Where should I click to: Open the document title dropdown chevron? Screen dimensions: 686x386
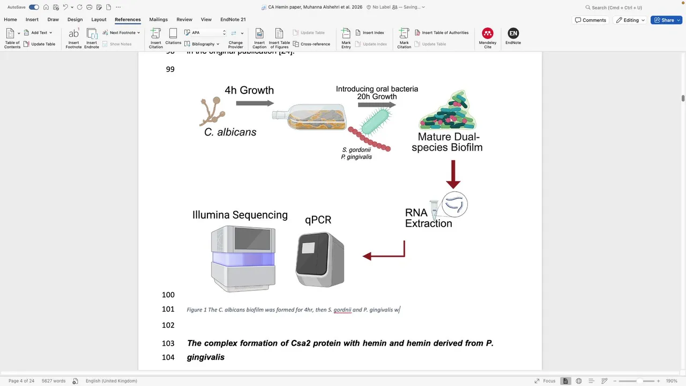[423, 8]
